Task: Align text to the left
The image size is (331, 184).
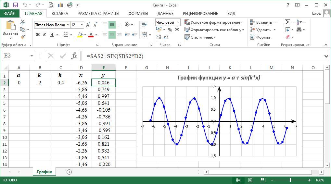Action: click(x=105, y=35)
